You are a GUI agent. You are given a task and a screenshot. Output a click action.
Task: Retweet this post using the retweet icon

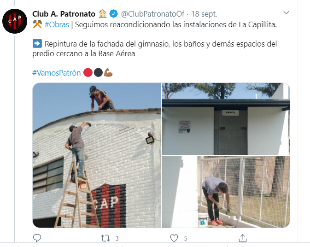tap(105, 238)
